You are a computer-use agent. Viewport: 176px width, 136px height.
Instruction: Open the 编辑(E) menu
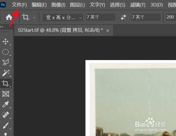[x=39, y=5]
